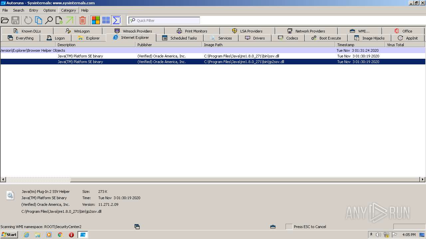This screenshot has width=426, height=239.
Task: Switch to the Print Monitors tab
Action: (x=192, y=31)
